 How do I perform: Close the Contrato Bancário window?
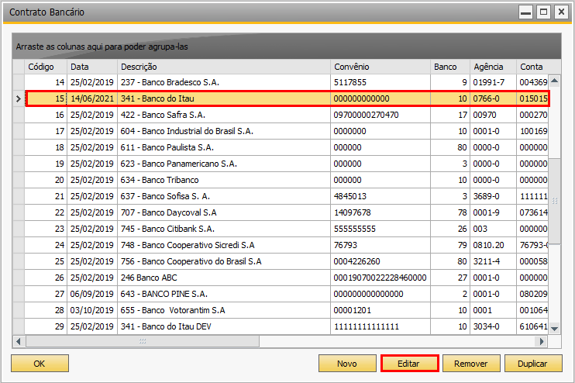tap(561, 12)
